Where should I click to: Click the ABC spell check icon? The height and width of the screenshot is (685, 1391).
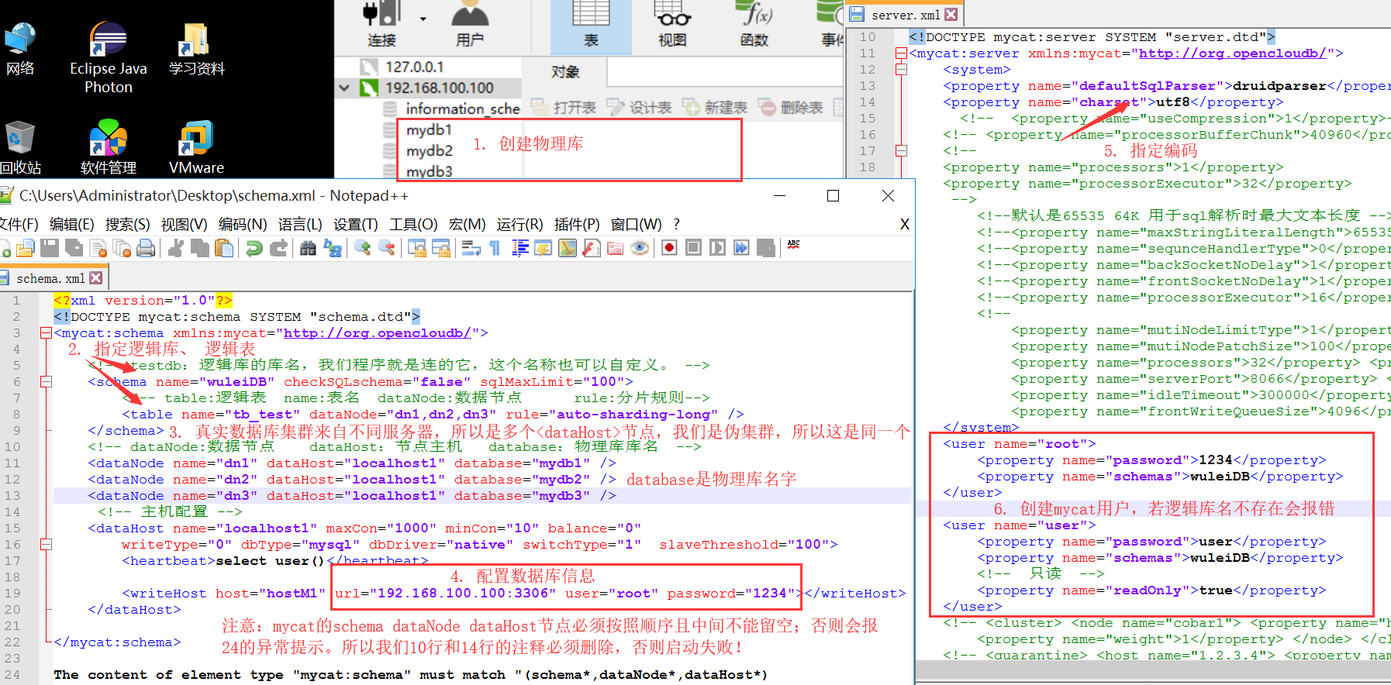click(793, 245)
